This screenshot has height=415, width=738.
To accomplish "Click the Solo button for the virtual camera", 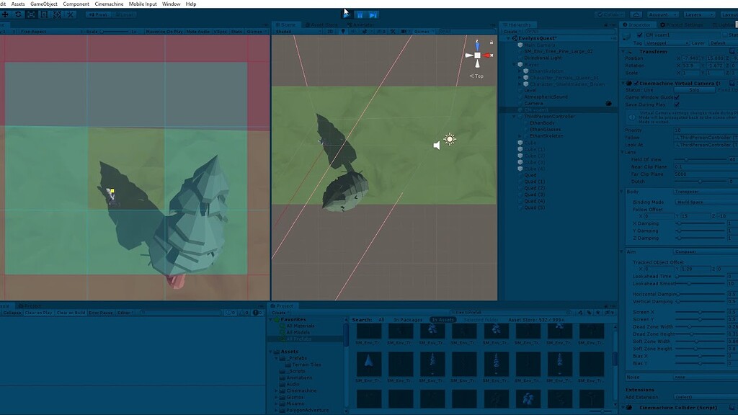I will click(x=694, y=90).
